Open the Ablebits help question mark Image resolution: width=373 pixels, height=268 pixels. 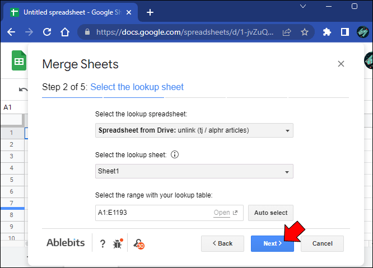[102, 243]
